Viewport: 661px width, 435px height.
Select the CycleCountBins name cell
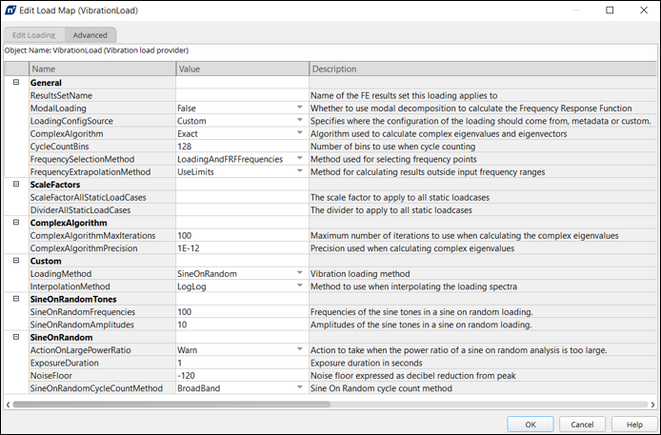point(103,147)
